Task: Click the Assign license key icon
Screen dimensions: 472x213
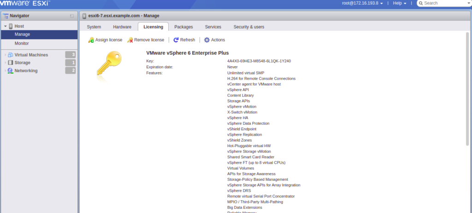Action: click(91, 40)
